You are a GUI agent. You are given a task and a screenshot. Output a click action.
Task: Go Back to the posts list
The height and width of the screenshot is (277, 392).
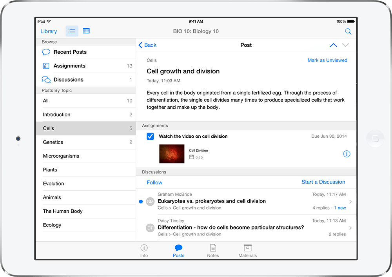pyautogui.click(x=147, y=45)
